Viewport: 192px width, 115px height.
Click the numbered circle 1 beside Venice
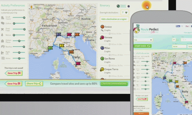click(102, 27)
